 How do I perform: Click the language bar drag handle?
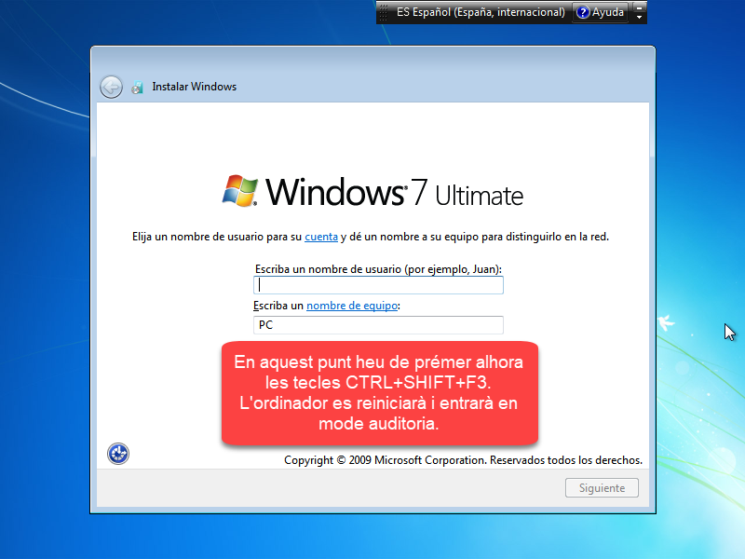(x=384, y=12)
